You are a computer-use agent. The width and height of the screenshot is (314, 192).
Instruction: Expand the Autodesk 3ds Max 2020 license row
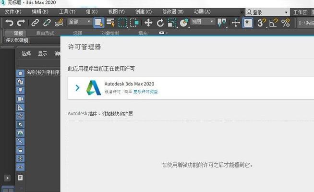pos(77,87)
